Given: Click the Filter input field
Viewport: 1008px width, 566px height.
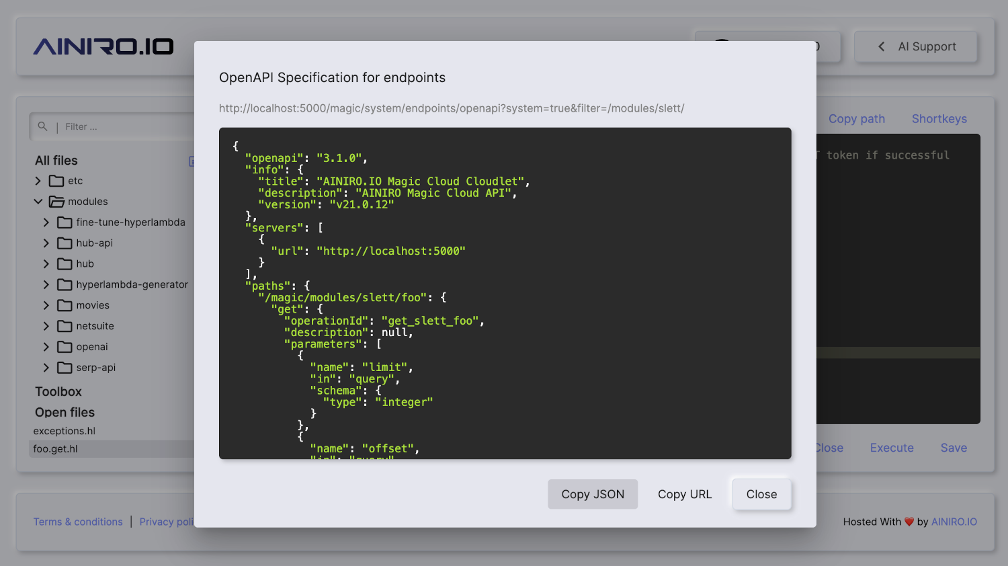Looking at the screenshot, I should click(x=121, y=126).
